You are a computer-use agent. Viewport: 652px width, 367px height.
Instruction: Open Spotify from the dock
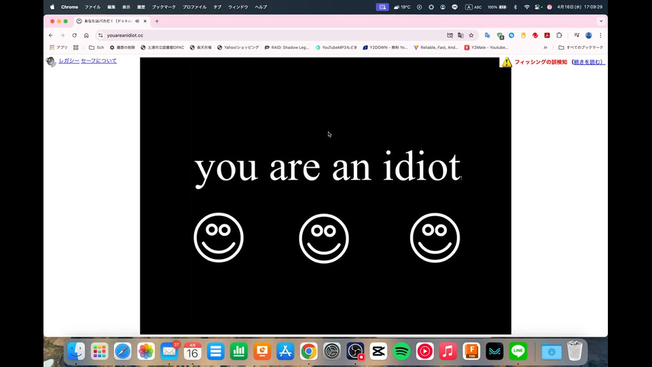(x=401, y=351)
